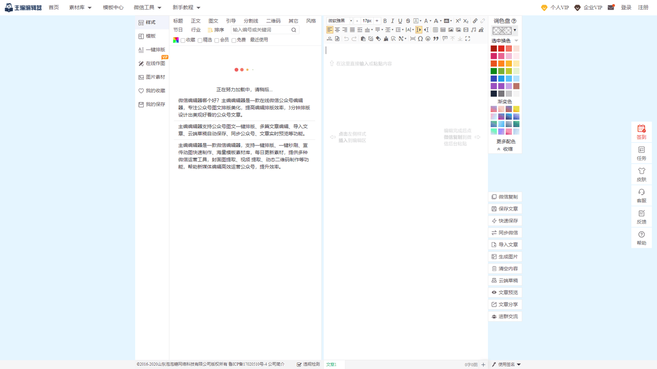
Task: Click the 登录 link
Action: (x=626, y=8)
